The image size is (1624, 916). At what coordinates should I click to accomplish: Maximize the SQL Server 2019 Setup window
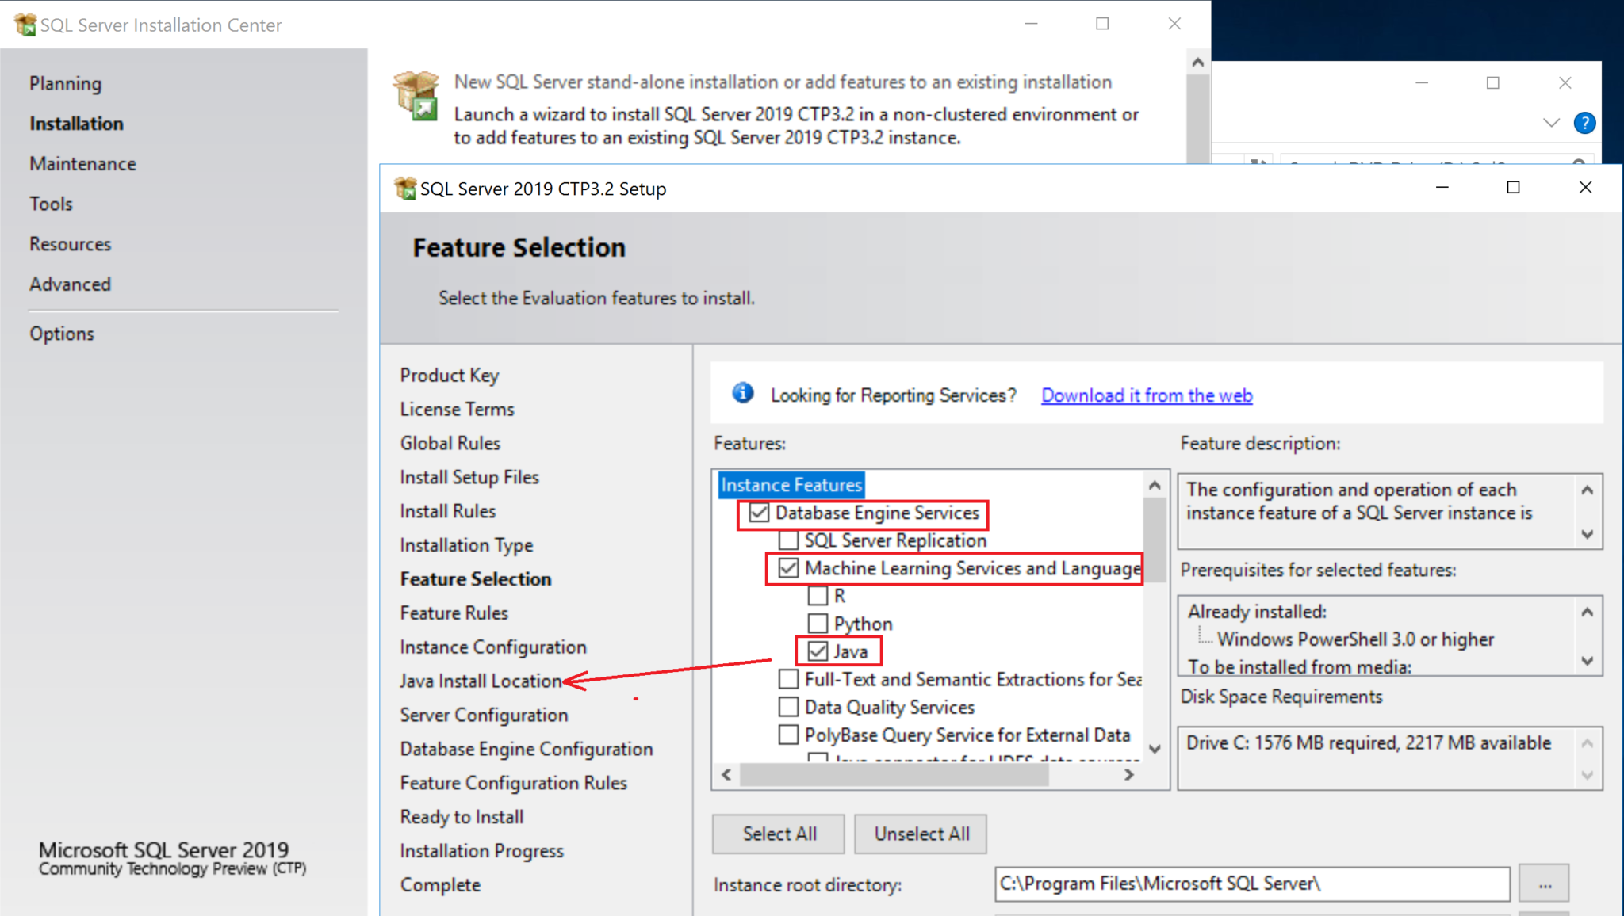(1513, 187)
